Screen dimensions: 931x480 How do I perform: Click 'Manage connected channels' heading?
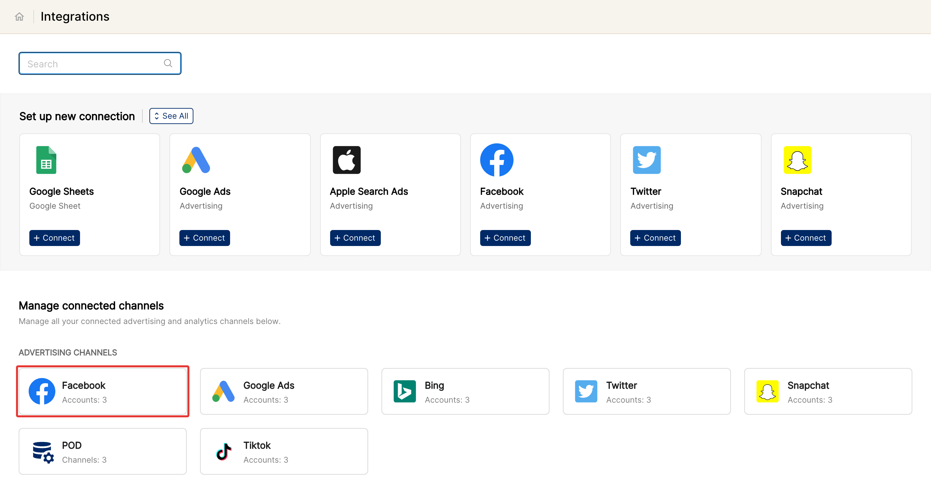91,306
